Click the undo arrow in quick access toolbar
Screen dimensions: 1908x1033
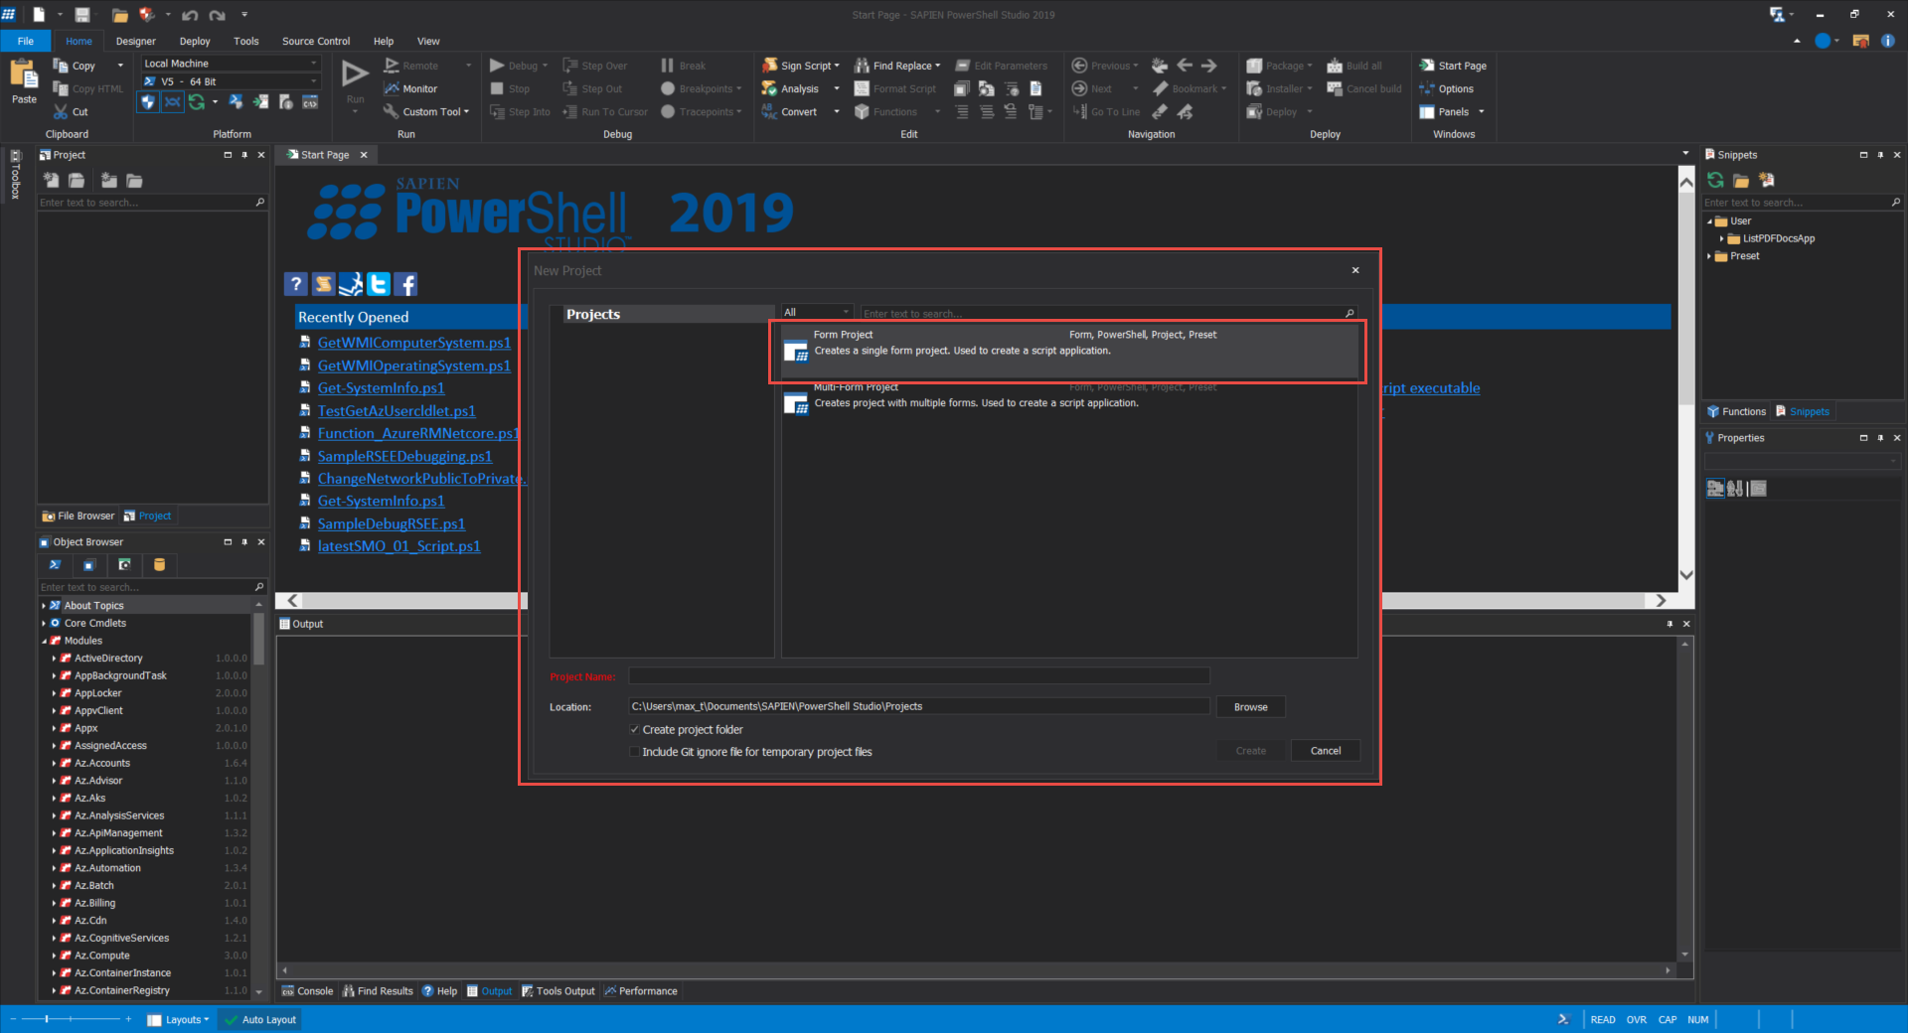click(x=189, y=15)
